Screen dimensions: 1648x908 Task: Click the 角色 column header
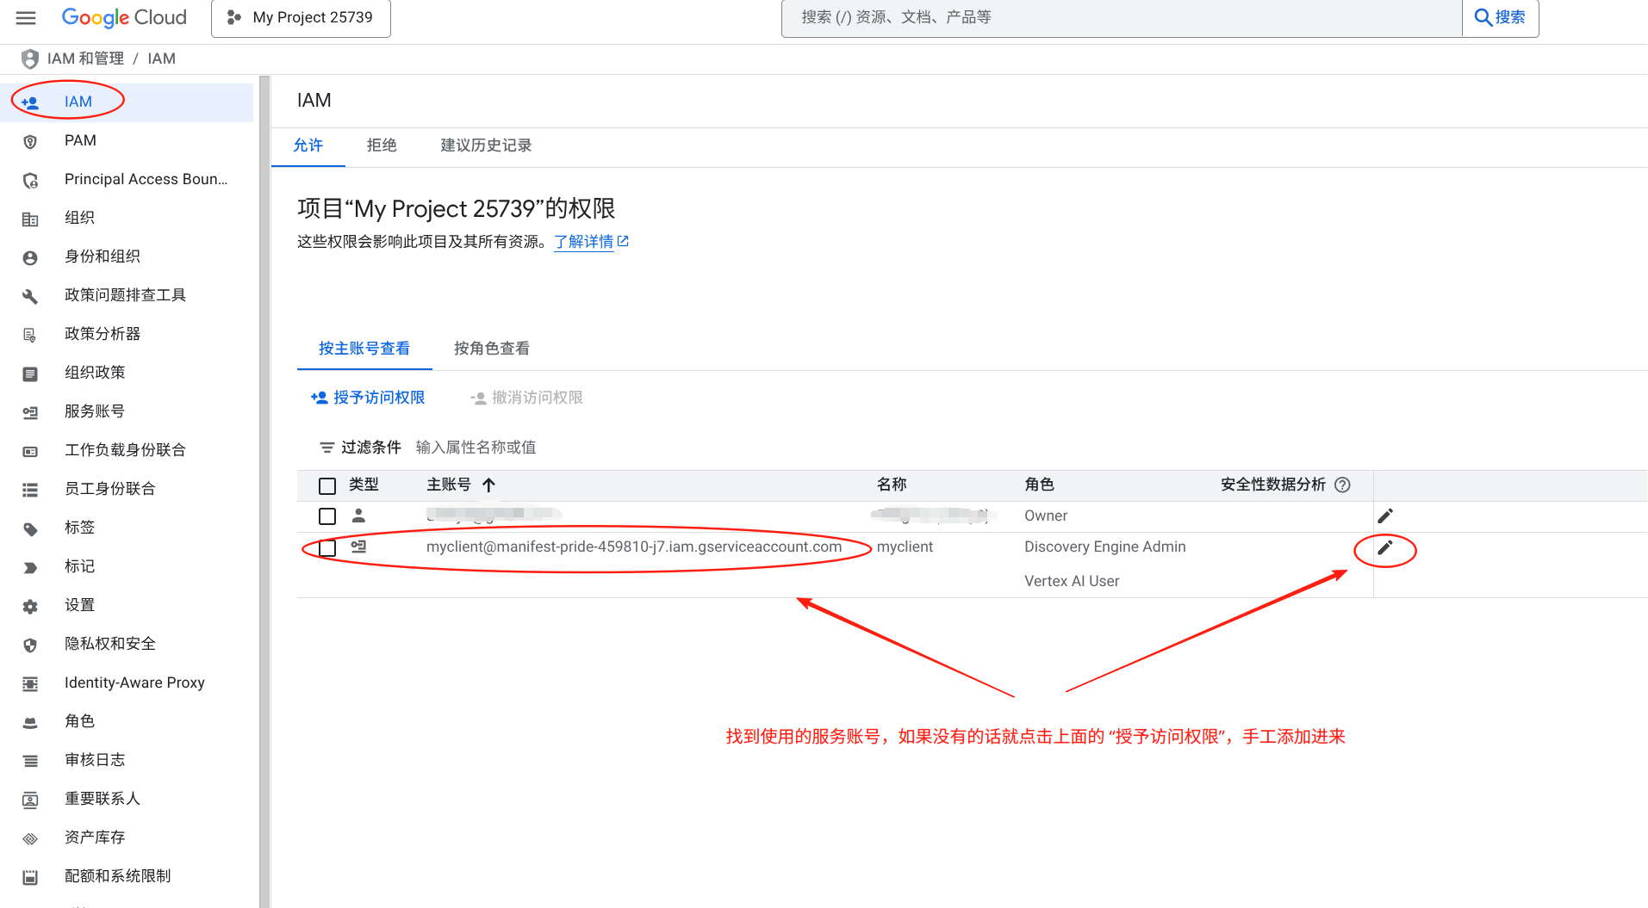point(1039,485)
